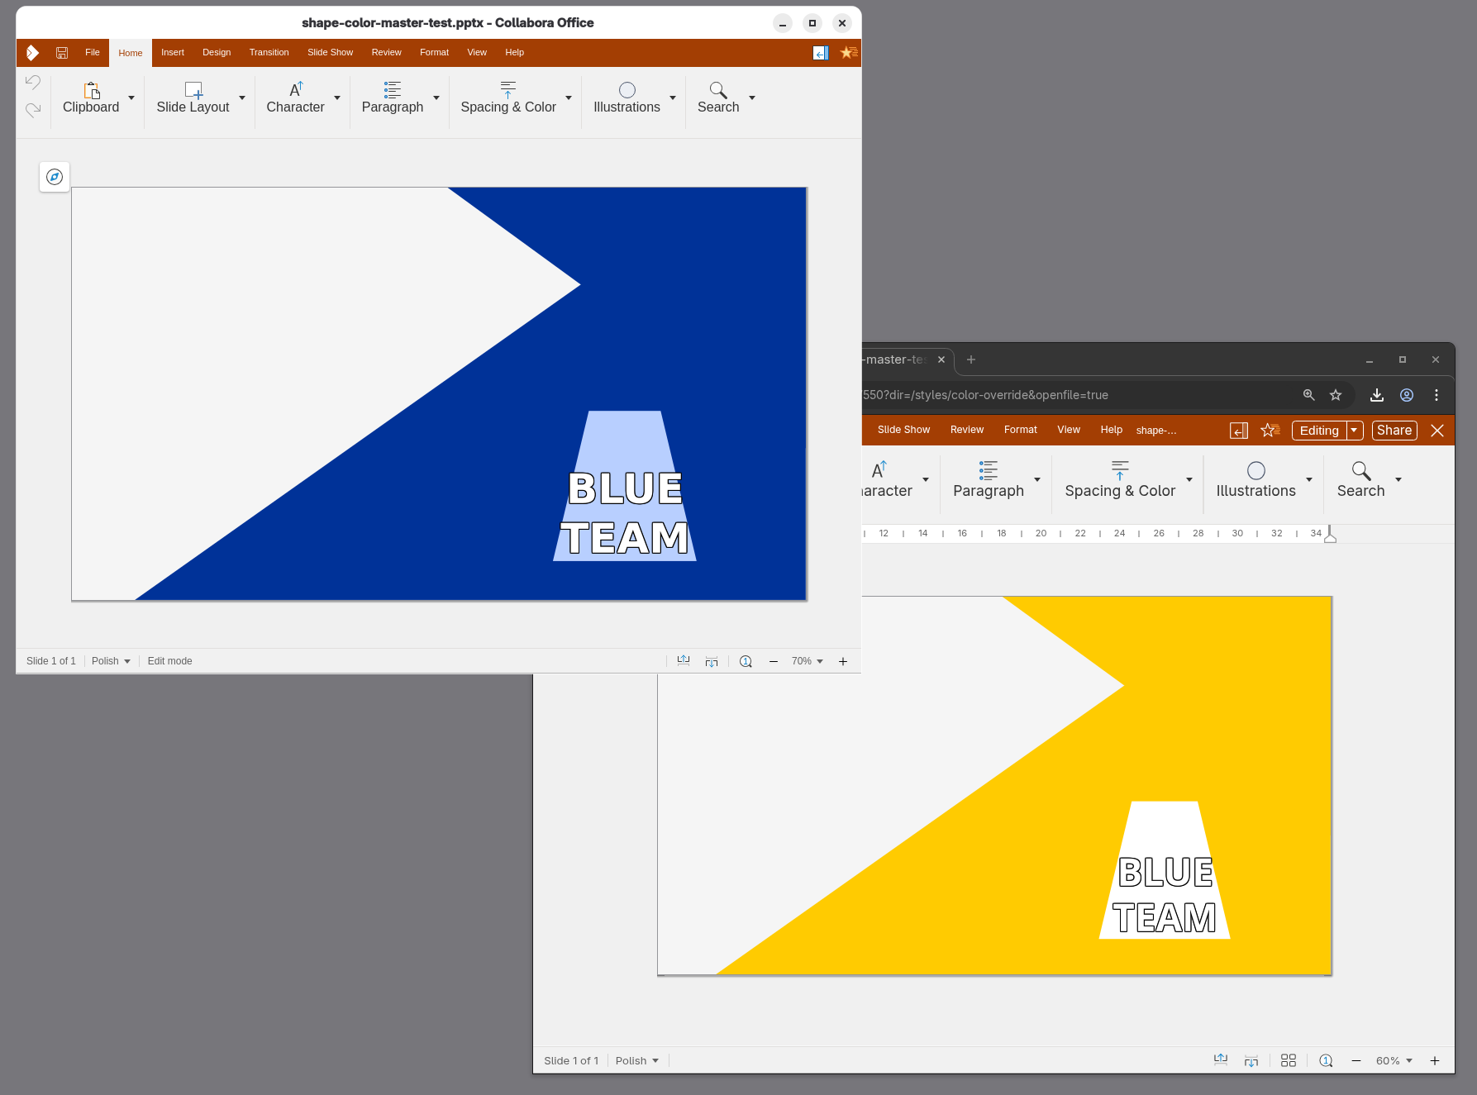The width and height of the screenshot is (1477, 1095).
Task: Click zoom in plus next to 60%
Action: [1435, 1060]
